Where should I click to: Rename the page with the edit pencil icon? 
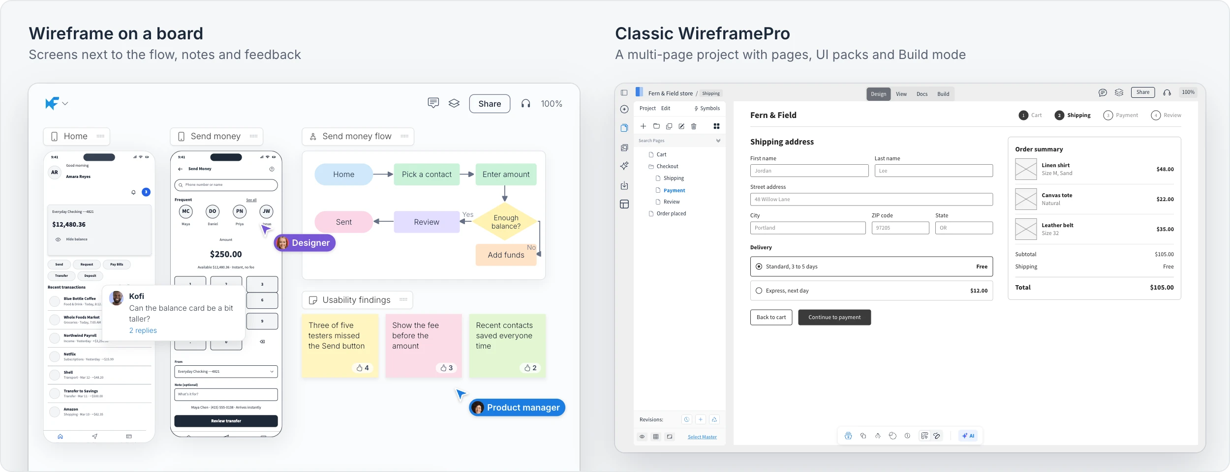(x=681, y=126)
